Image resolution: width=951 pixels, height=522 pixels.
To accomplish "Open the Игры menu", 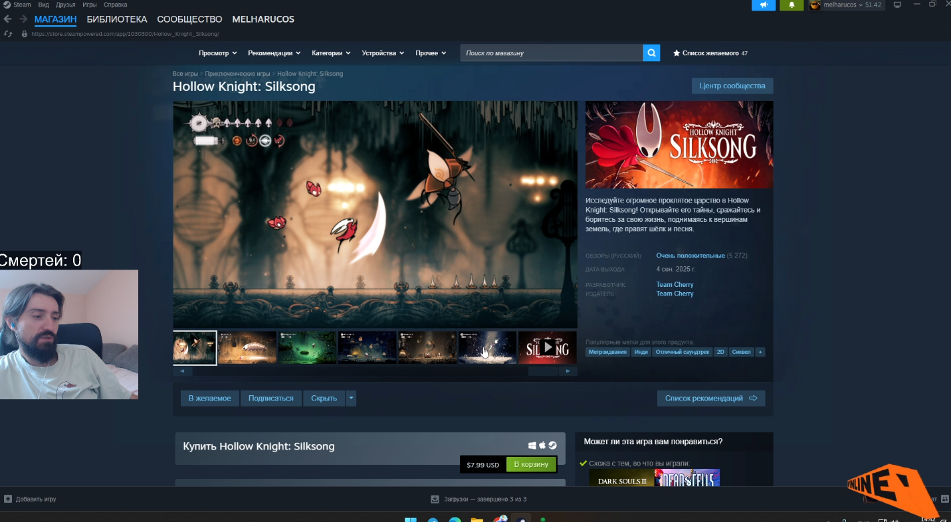I will tap(90, 5).
